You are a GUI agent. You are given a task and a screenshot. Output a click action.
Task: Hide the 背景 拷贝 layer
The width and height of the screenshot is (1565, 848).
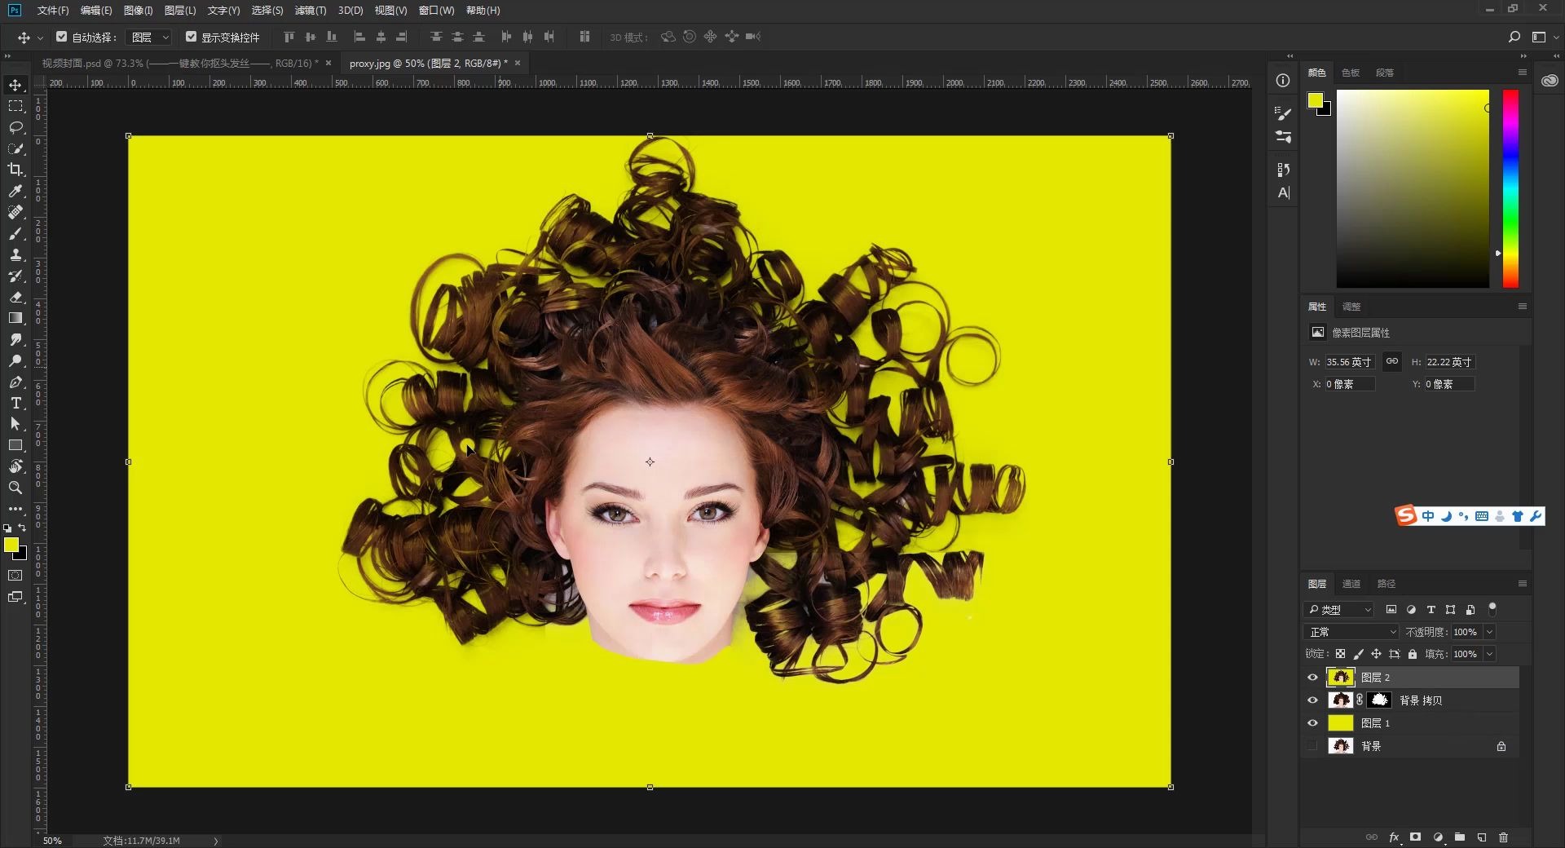coord(1312,700)
